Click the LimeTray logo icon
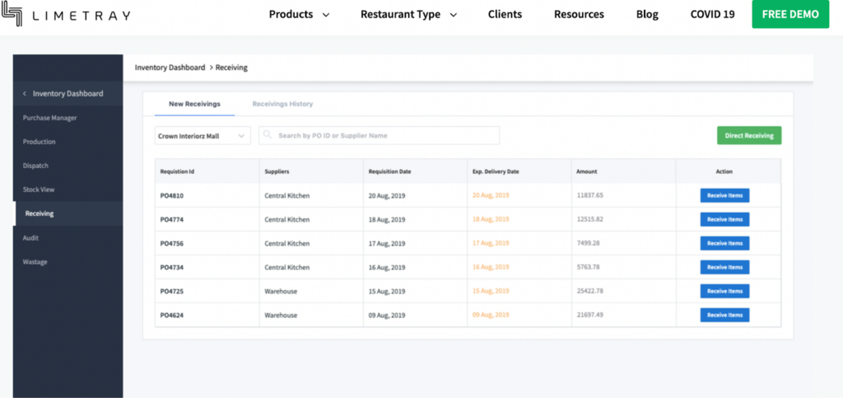The width and height of the screenshot is (843, 398). [x=12, y=15]
